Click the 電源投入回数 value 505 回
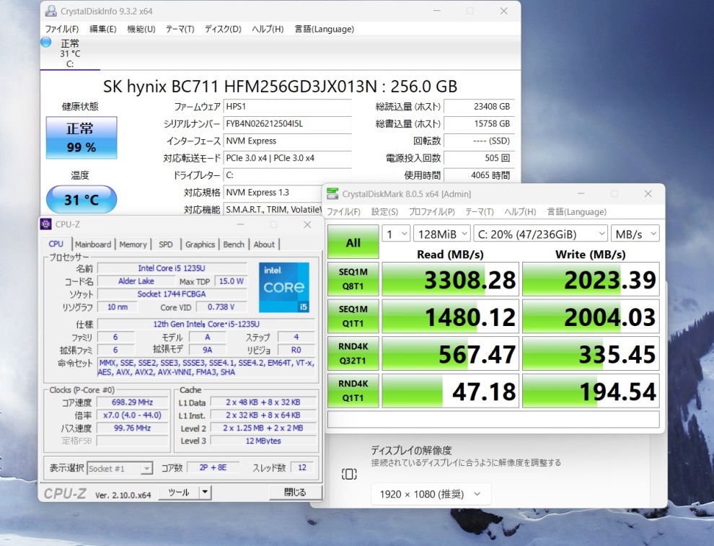 tap(479, 158)
